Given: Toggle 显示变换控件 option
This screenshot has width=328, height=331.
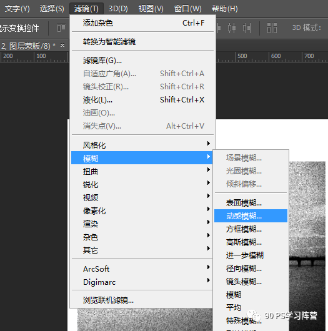Looking at the screenshot, I should (x=19, y=28).
